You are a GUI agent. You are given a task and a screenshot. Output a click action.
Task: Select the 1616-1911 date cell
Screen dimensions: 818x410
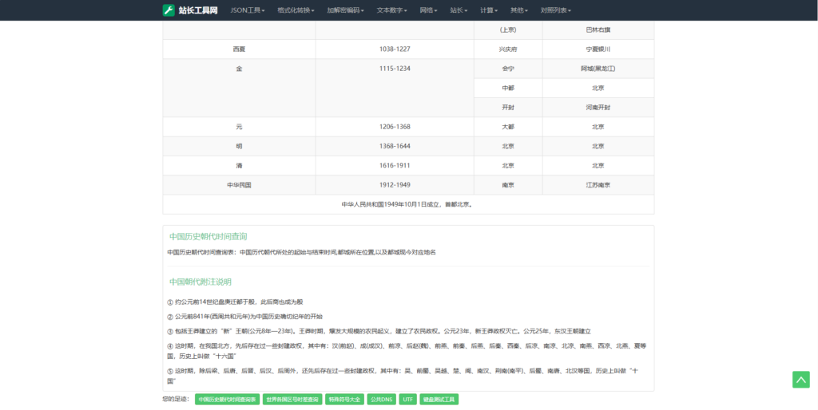(395, 166)
